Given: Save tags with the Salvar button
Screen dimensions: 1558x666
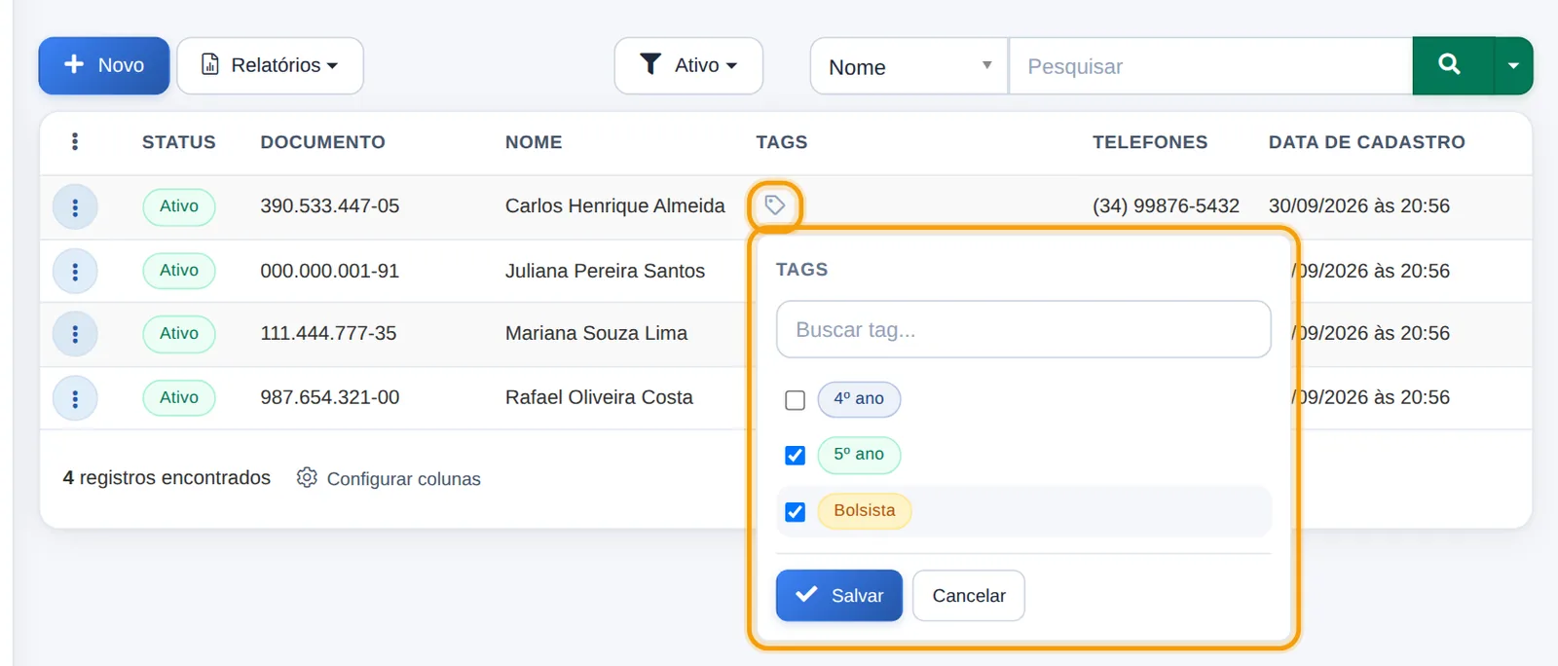Looking at the screenshot, I should [x=839, y=595].
